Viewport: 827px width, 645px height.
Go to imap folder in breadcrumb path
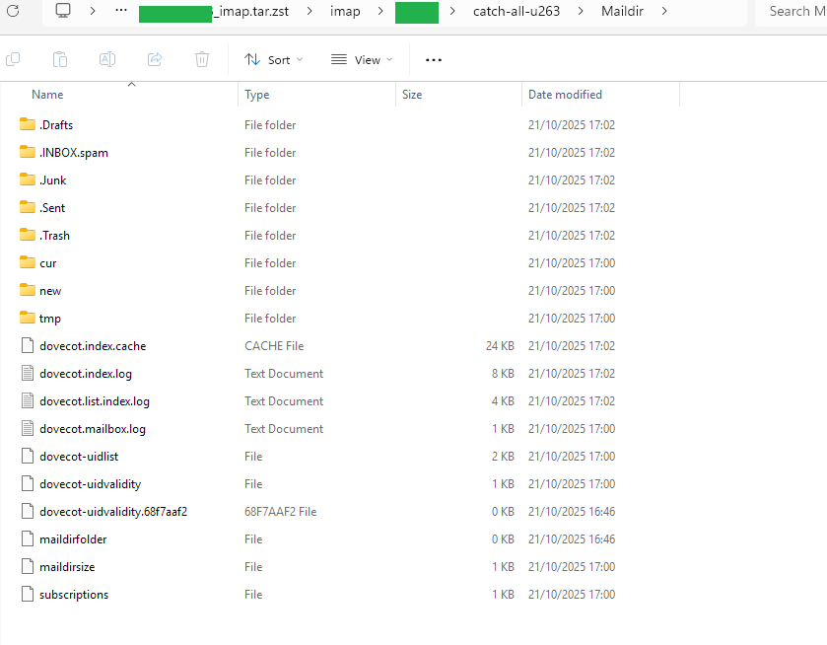[345, 11]
